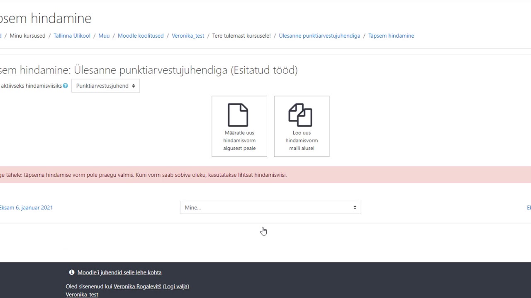Open Veronika Rogalevitš profile link in footer
Screen dimensions: 531x298
tap(137, 286)
